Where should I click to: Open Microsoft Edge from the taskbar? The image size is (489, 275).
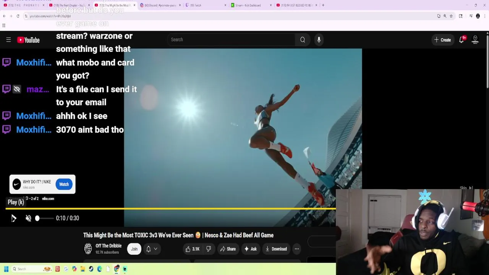coord(99,269)
